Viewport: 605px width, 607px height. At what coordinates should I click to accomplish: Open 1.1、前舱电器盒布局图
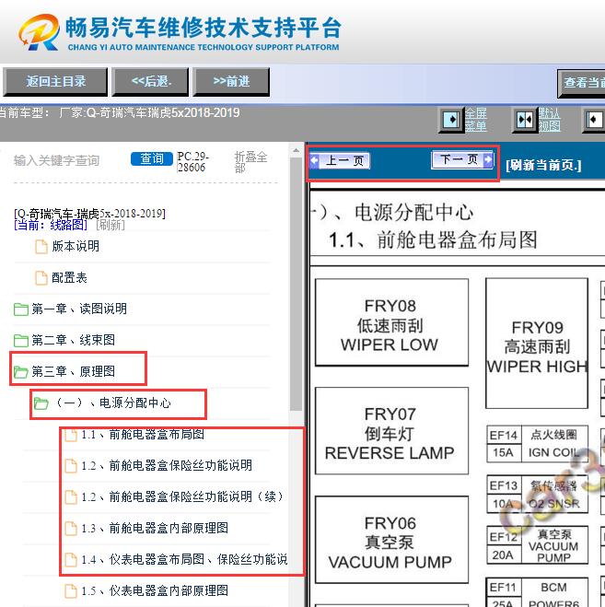pyautogui.click(x=143, y=435)
